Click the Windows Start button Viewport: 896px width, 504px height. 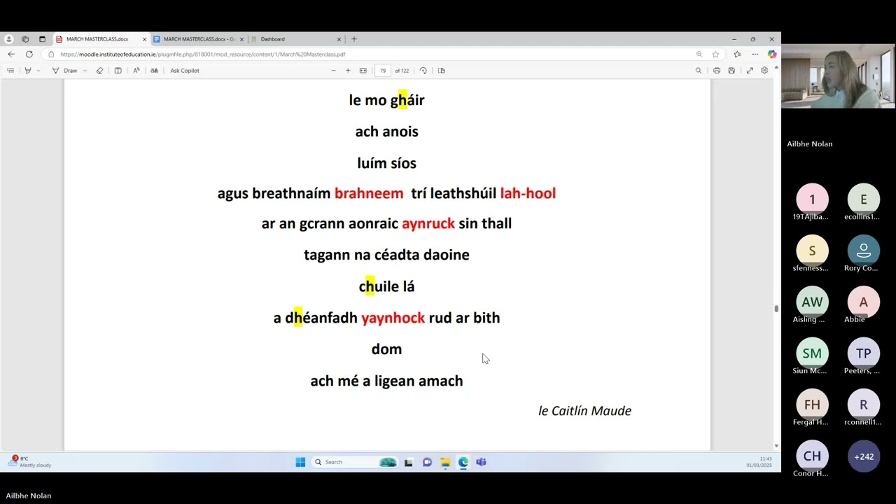pos(300,462)
